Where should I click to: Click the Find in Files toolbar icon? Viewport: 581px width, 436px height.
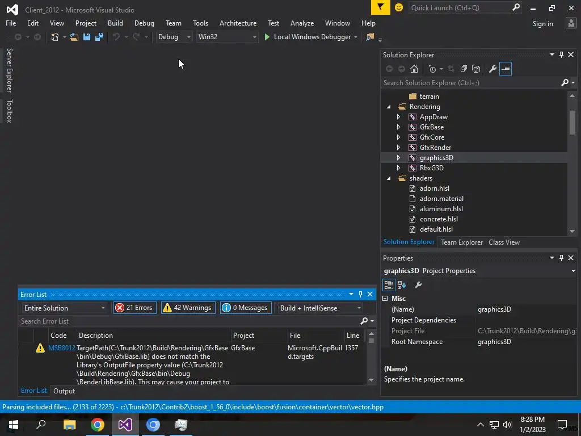click(x=370, y=37)
